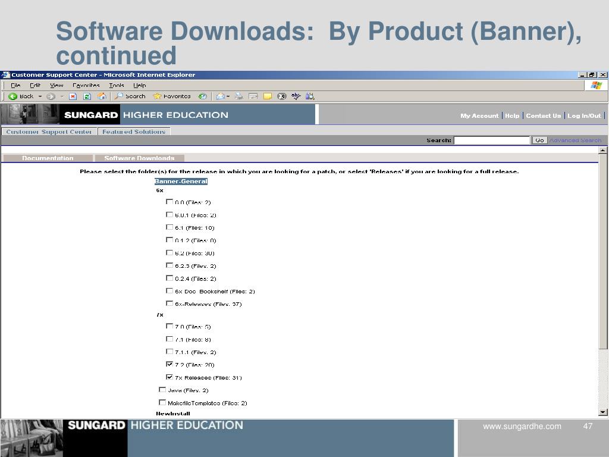Check the Java (Files: 2) checkbox
Screen dimensions: 609x457
click(162, 390)
